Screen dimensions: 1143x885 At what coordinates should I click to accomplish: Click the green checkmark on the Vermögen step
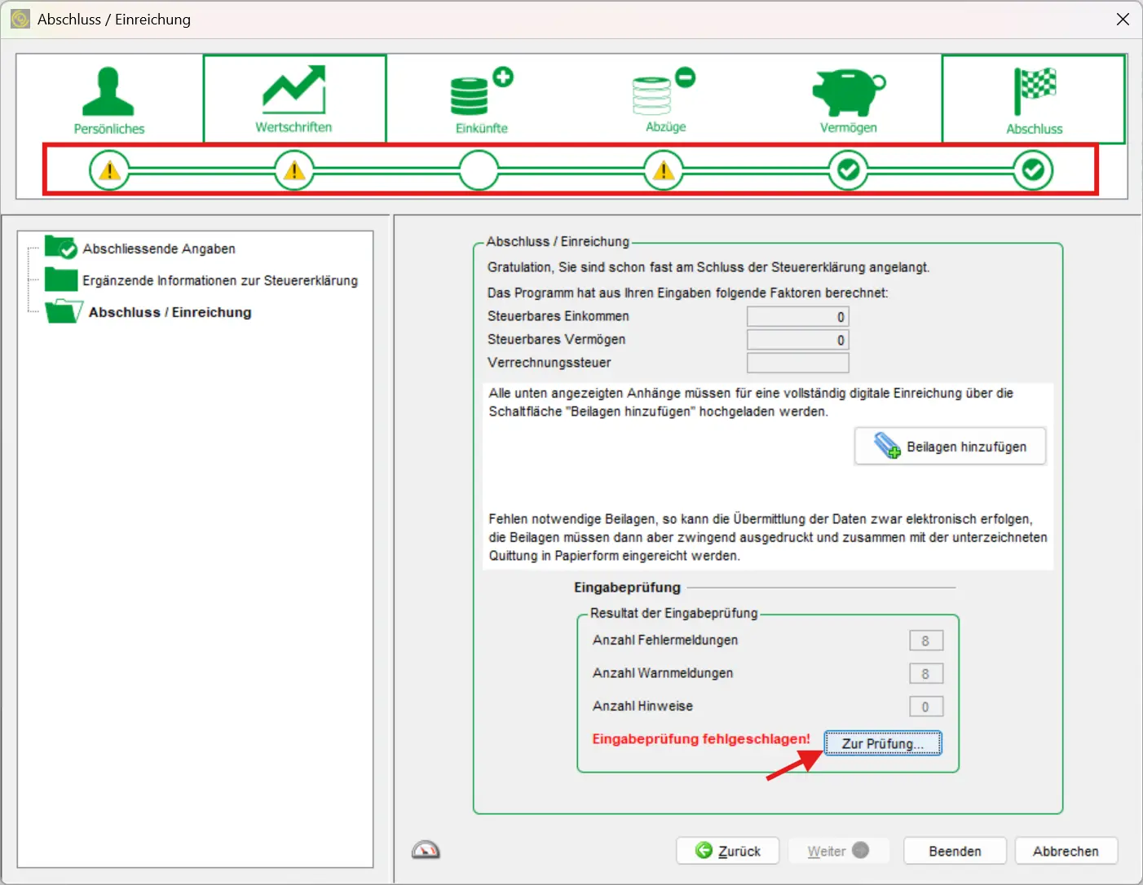click(849, 170)
